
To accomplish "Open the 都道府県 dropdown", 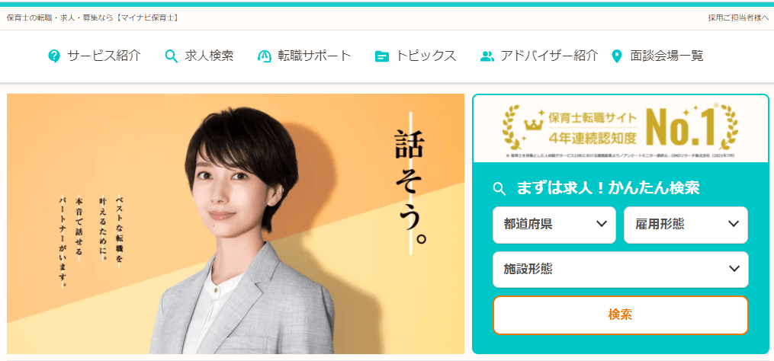I will 554,225.
